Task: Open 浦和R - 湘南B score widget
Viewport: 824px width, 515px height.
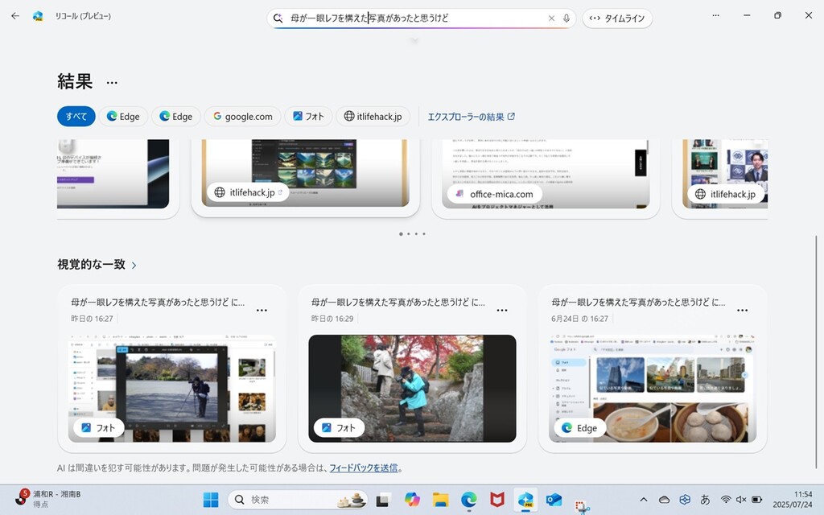Action: (x=47, y=499)
